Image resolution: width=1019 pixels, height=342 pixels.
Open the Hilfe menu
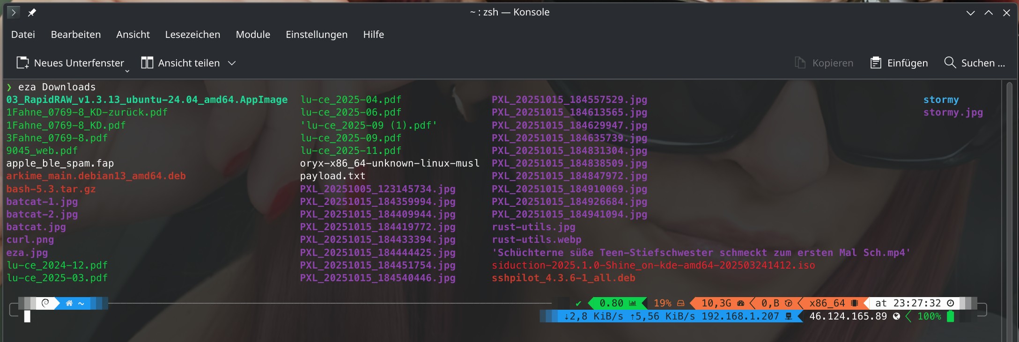click(x=373, y=35)
